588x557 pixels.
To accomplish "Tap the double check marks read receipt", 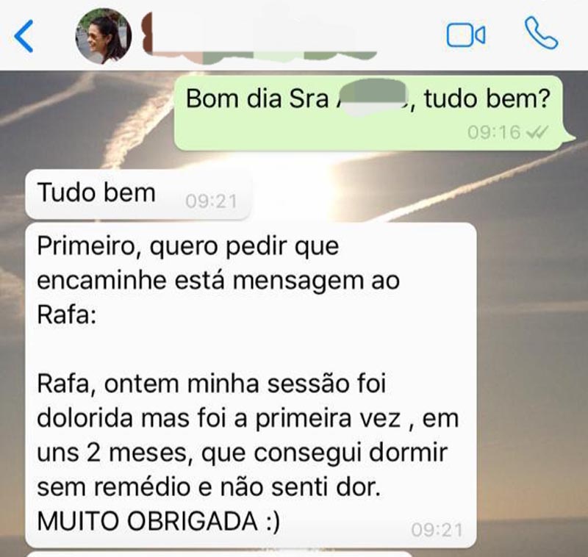I will 537,132.
